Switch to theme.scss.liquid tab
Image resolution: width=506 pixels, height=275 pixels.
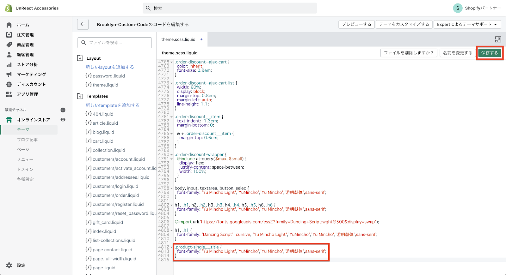pyautogui.click(x=178, y=39)
